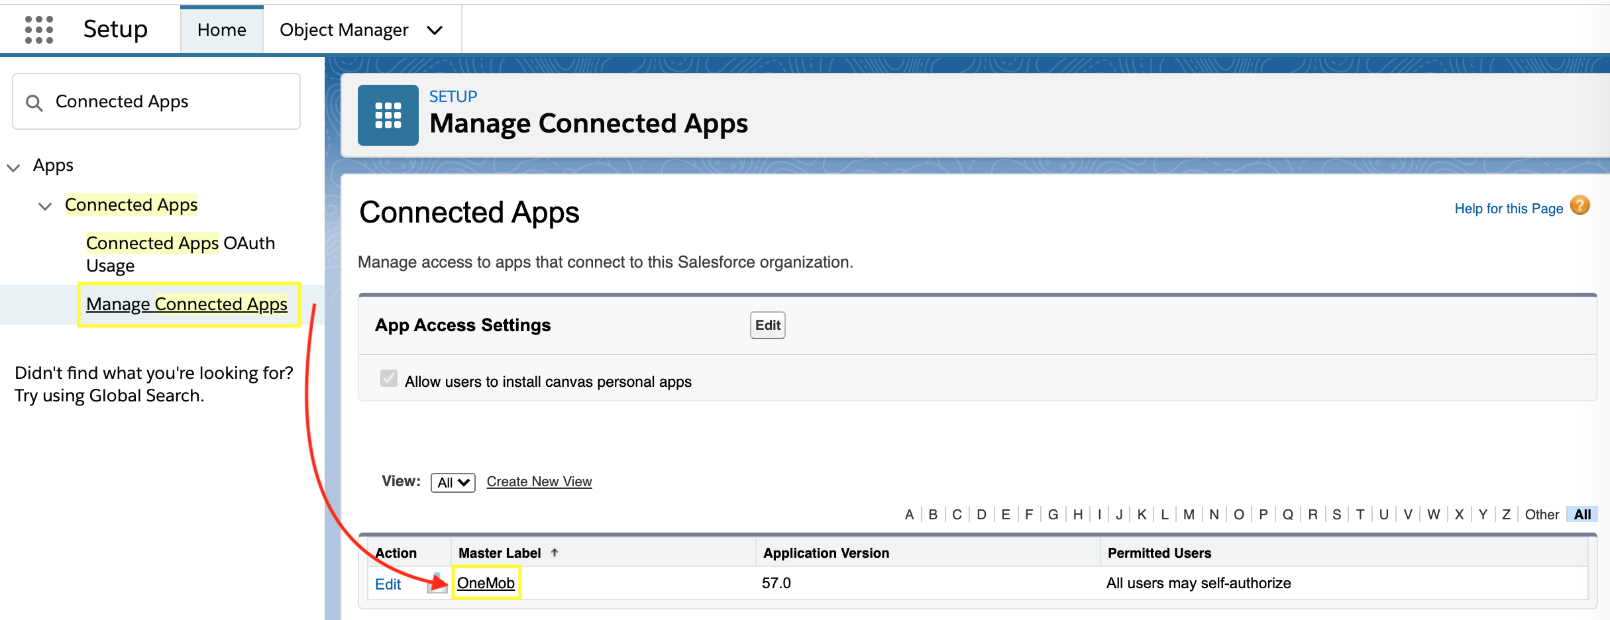Filter list by letter M
This screenshot has width=1610, height=620.
pyautogui.click(x=1189, y=515)
